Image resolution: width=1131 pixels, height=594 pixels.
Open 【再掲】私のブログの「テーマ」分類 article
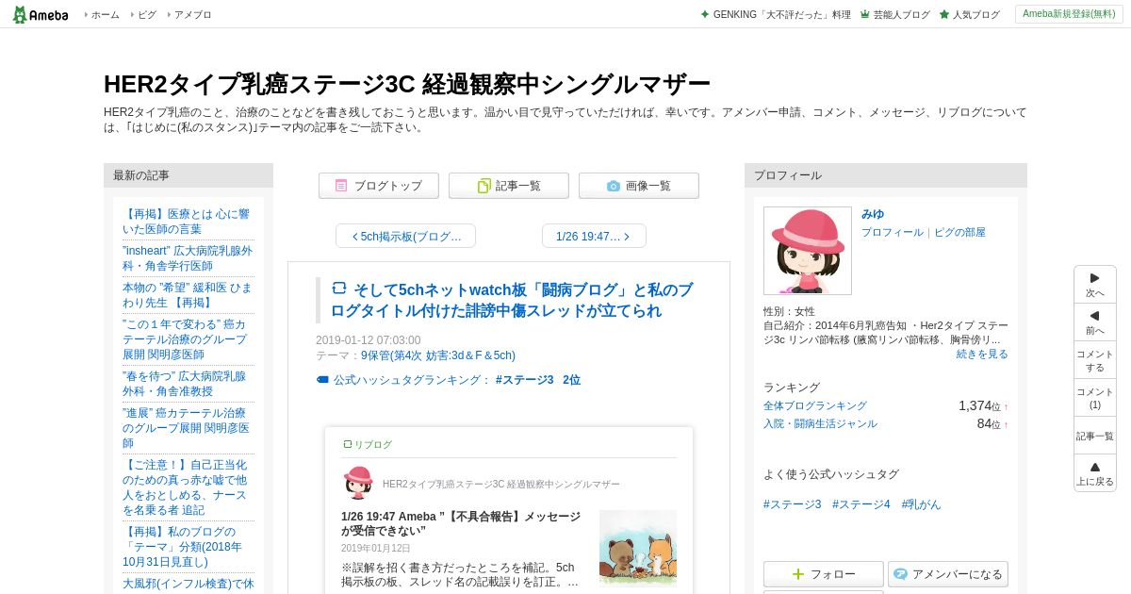pyautogui.click(x=183, y=547)
